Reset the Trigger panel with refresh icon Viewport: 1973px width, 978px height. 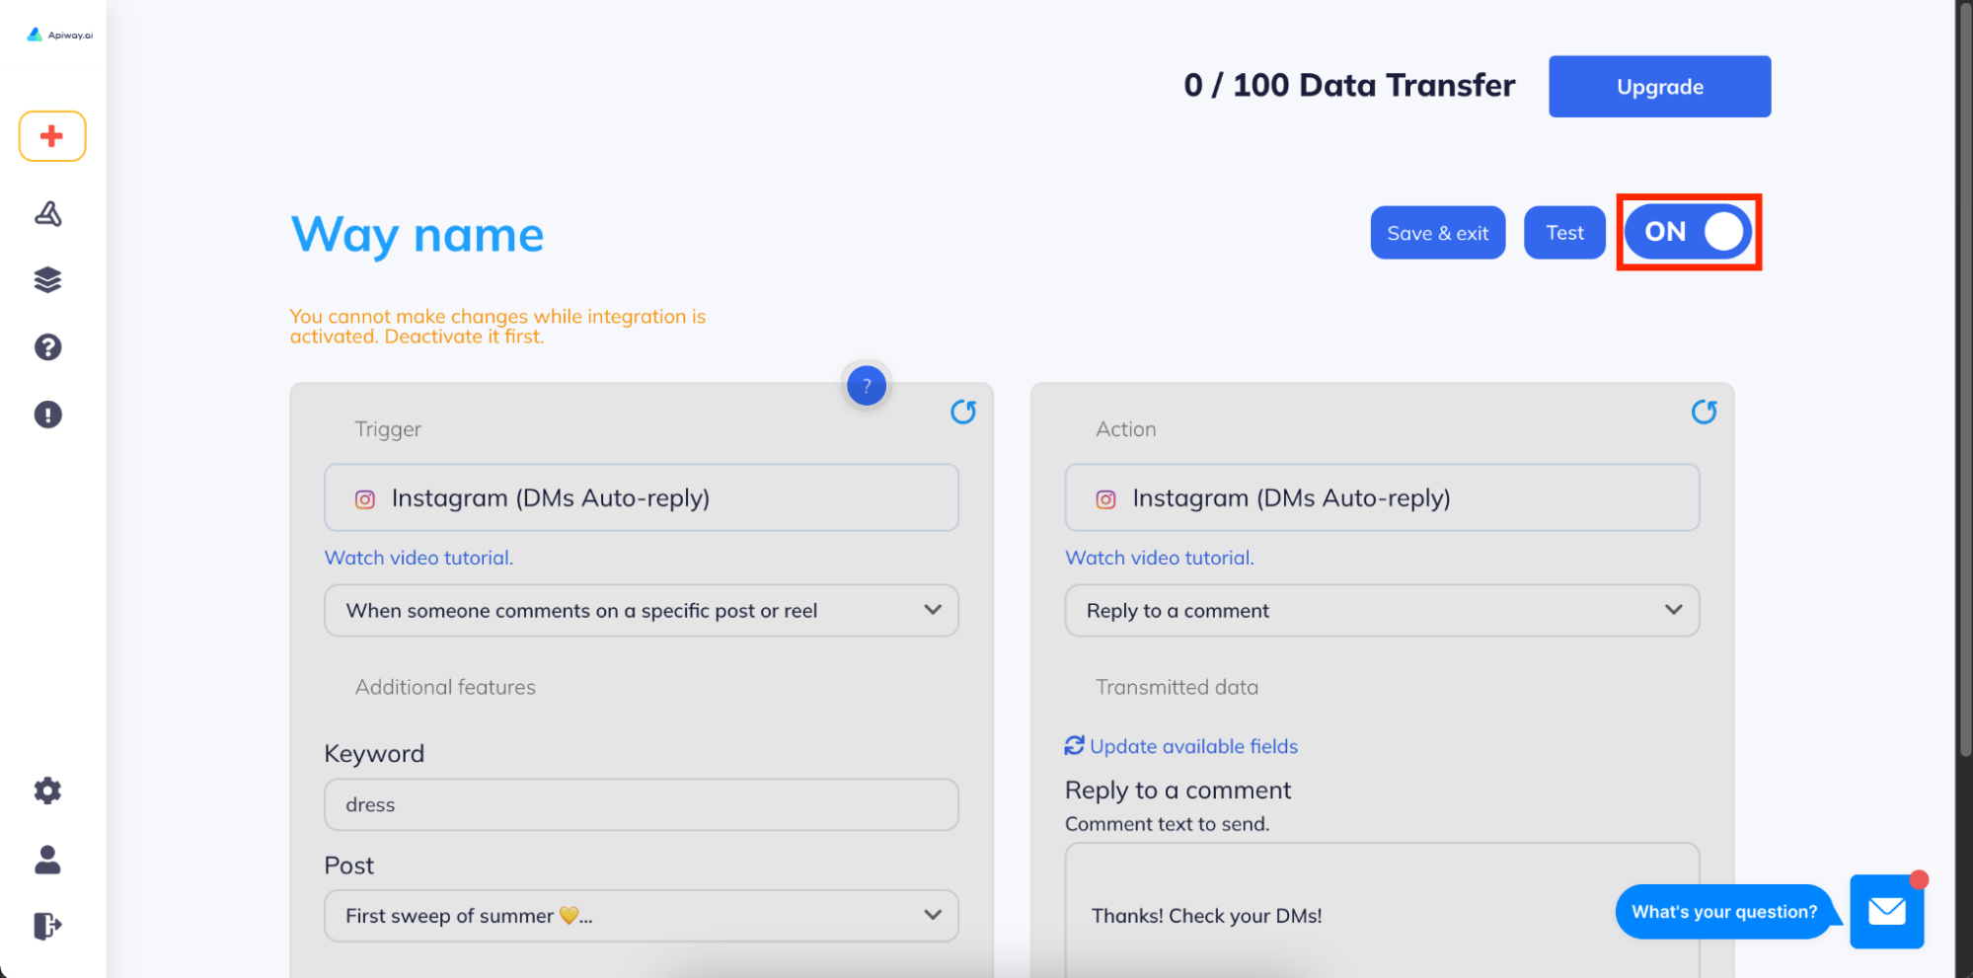[963, 412]
